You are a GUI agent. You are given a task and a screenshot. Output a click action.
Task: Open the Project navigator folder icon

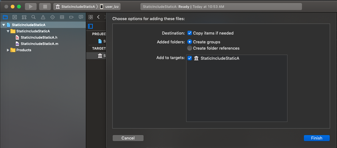point(5,17)
